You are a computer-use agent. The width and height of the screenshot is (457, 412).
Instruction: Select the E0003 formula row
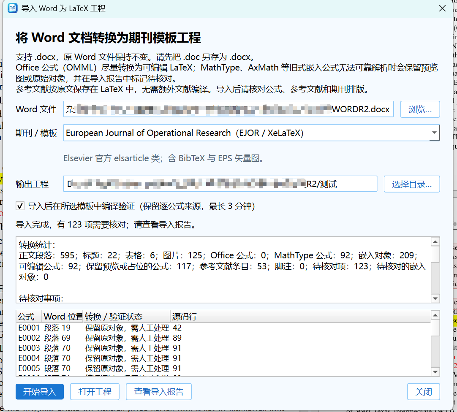[x=223, y=348]
